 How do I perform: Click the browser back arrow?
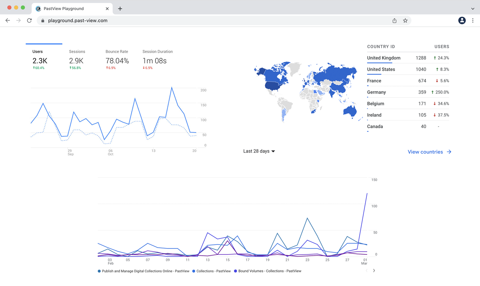(8, 20)
